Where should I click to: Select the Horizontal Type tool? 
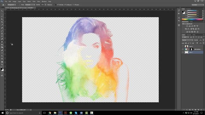(2, 53)
